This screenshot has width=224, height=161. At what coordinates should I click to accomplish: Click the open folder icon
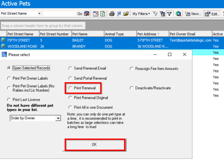(x=126, y=14)
